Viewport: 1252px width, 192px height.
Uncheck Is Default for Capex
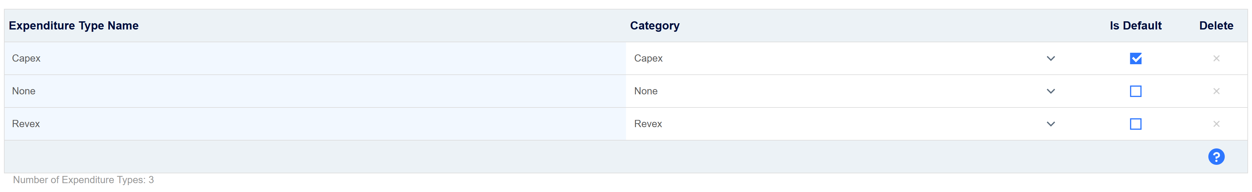point(1135,58)
